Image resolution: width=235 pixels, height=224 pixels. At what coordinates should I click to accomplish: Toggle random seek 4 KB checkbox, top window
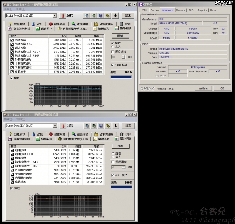[12, 44]
